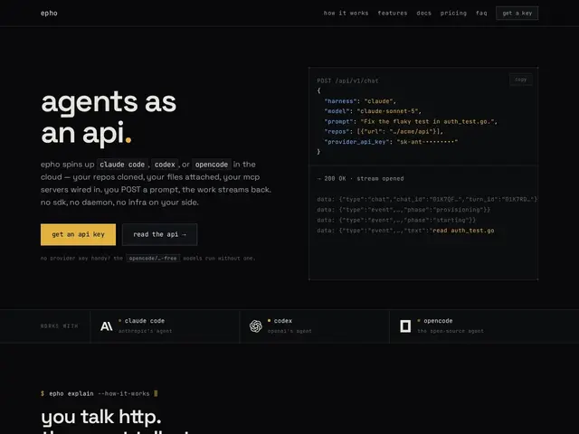579x434 pixels.
Task: Copy the code sample with copy button
Action: click(x=521, y=80)
